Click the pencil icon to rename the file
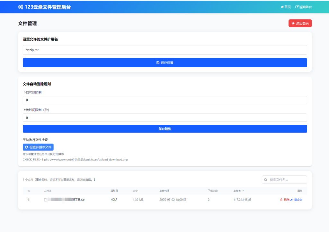Viewport: 329px width, 232px height. tap(292, 200)
